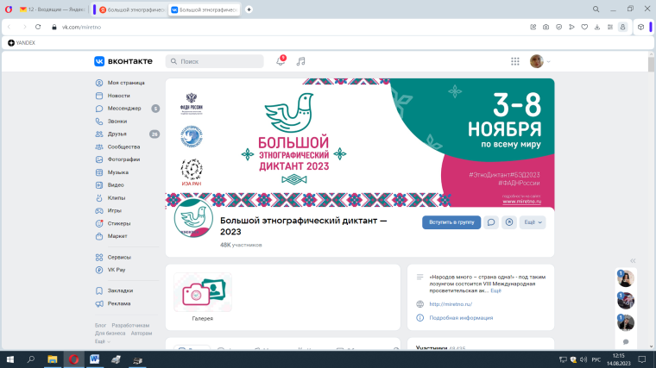Open a new browser tab
The width and height of the screenshot is (656, 368).
click(249, 9)
